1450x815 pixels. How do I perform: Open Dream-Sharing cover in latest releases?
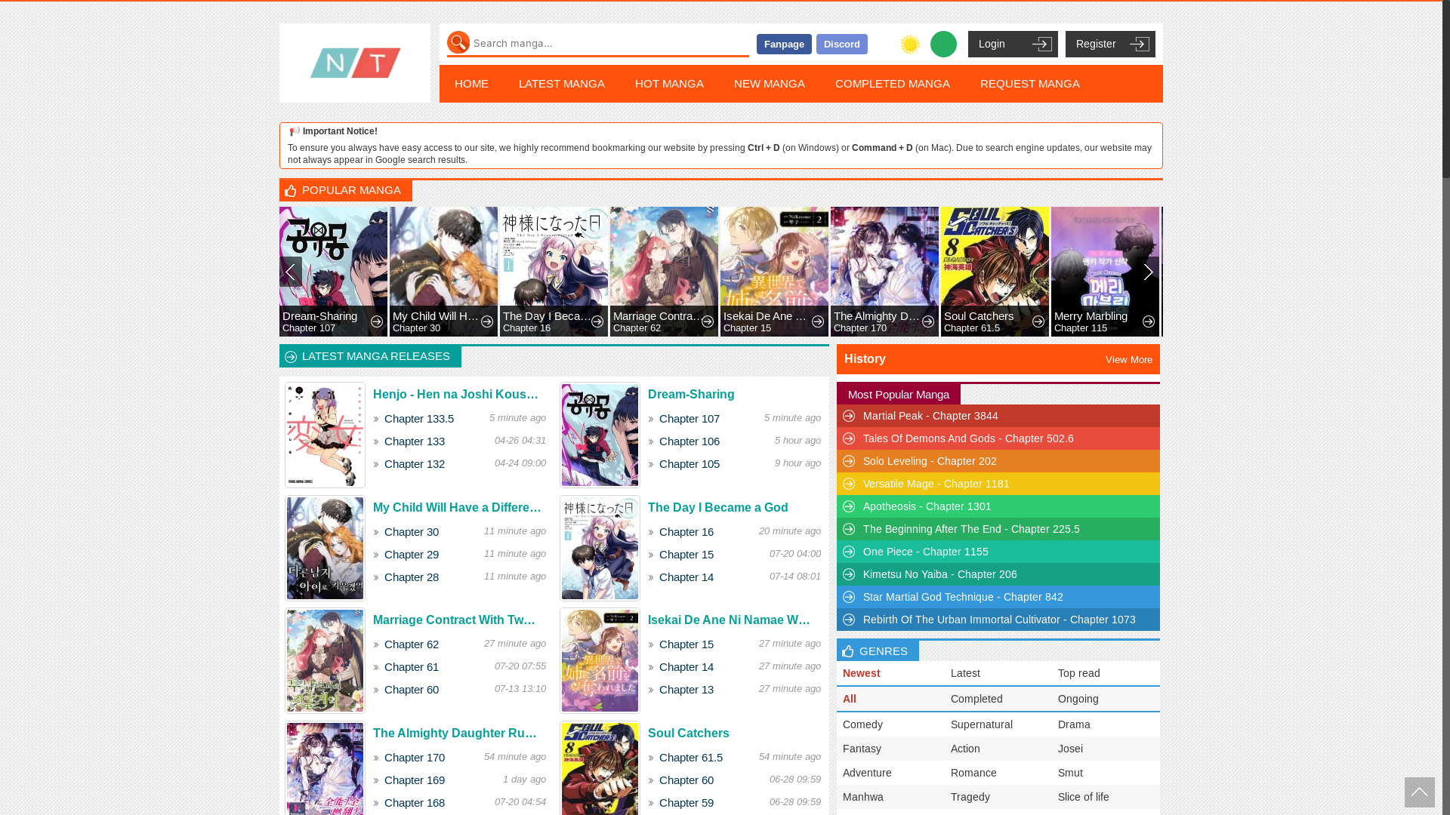point(600,435)
